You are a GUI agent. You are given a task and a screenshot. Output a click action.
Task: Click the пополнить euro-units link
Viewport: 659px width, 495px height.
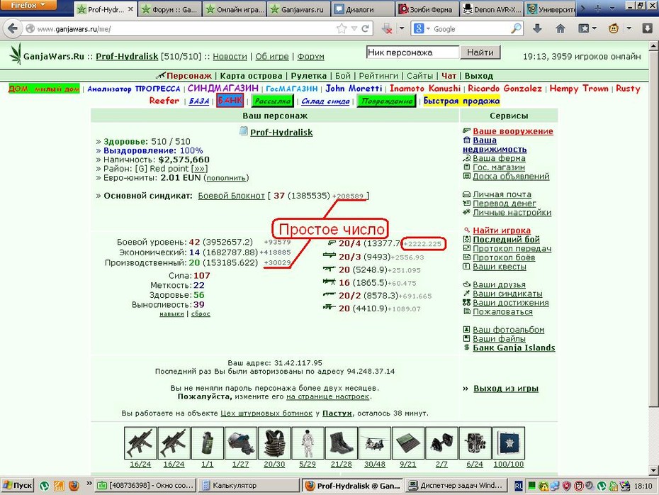pos(226,178)
